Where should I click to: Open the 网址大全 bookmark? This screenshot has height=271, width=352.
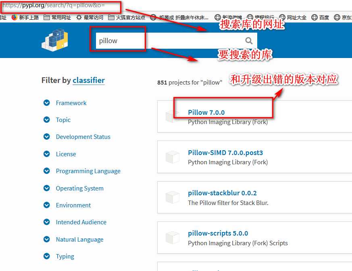click(293, 17)
